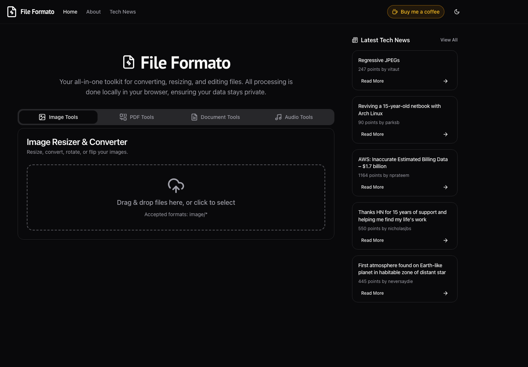
Task: Open Tech News in the navbar
Action: pyautogui.click(x=123, y=12)
